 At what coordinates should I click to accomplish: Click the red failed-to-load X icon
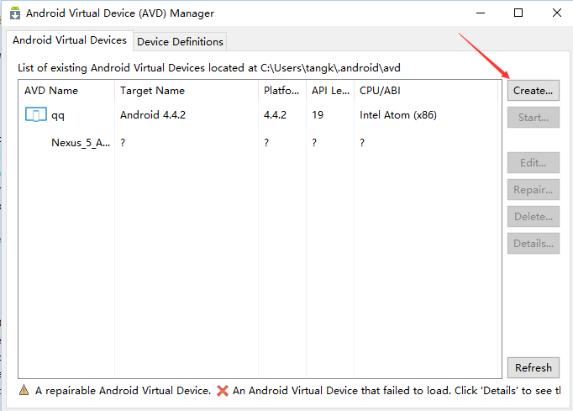pyautogui.click(x=222, y=391)
